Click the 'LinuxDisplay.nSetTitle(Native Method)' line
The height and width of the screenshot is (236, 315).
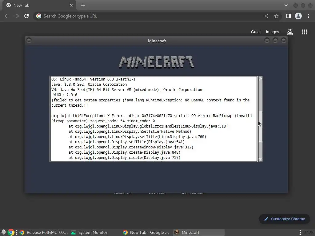(130, 132)
